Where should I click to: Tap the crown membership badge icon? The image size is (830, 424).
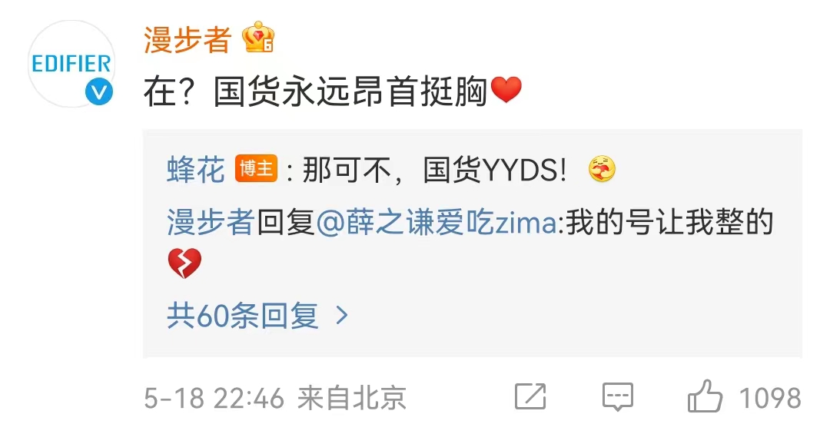click(x=257, y=37)
